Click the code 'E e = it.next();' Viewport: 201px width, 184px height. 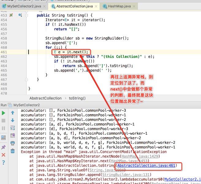point(71,52)
